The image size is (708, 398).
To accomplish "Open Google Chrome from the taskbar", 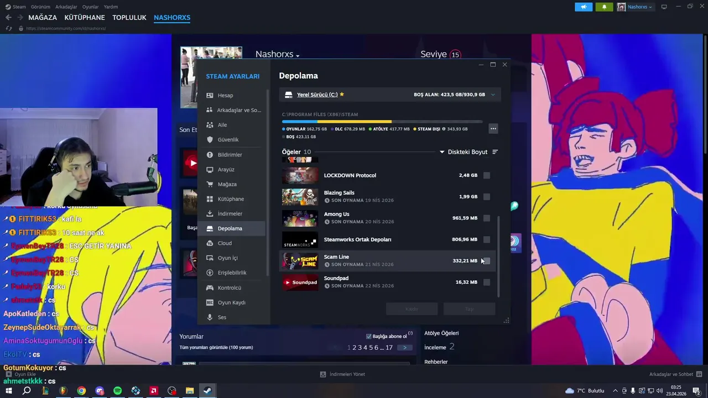I will 81,391.
